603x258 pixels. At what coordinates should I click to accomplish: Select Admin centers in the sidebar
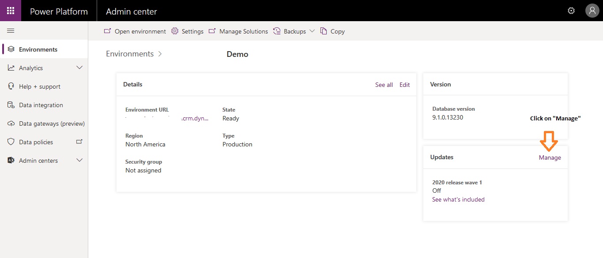(x=39, y=160)
